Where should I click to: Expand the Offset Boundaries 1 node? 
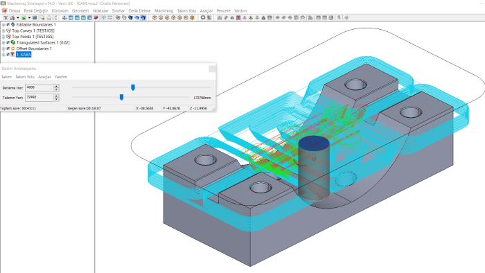coord(3,49)
